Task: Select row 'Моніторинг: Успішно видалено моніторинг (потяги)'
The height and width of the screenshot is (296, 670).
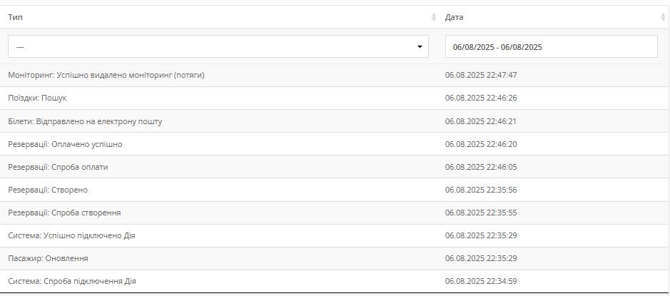Action: 106,75
